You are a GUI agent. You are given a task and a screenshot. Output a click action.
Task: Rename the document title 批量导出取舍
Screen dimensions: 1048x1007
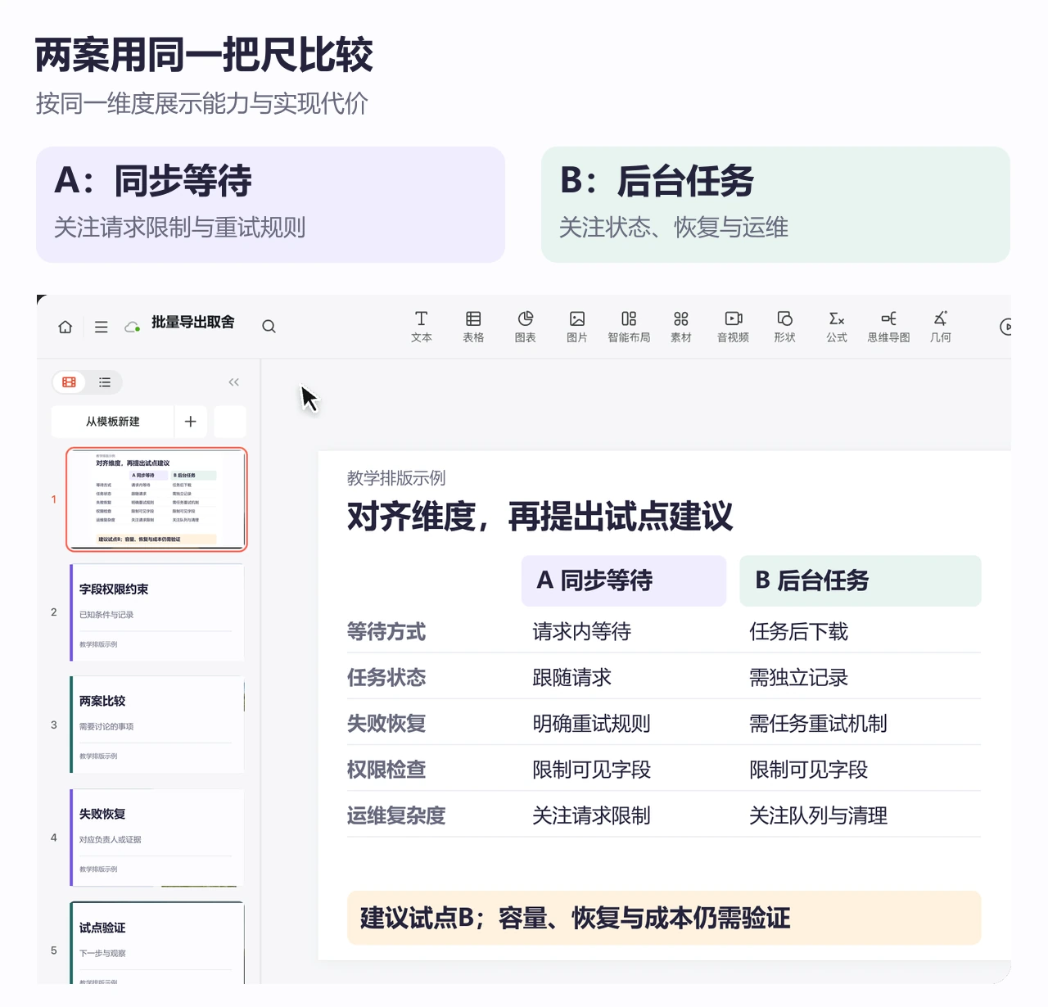click(x=193, y=323)
